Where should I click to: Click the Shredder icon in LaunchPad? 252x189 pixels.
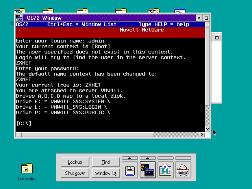tap(183, 170)
